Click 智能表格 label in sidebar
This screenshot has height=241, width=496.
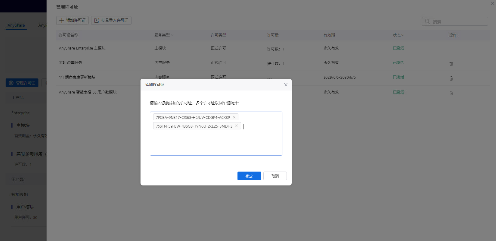[19, 194]
